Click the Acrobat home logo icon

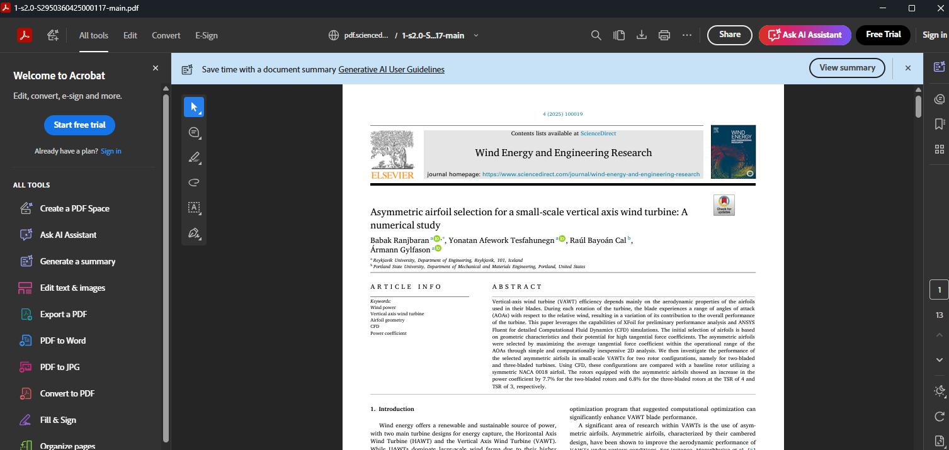click(x=25, y=35)
